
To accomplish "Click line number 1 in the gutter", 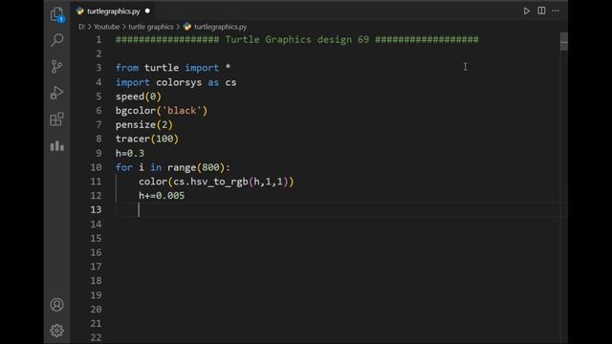I will pyautogui.click(x=98, y=40).
